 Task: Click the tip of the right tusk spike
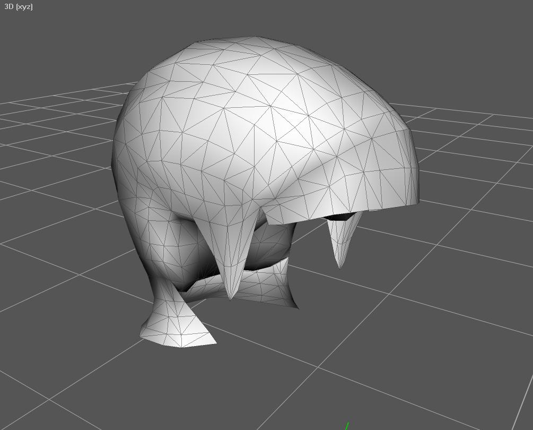pos(340,265)
